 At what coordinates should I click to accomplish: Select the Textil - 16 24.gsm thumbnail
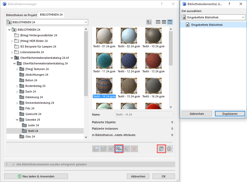point(153,86)
